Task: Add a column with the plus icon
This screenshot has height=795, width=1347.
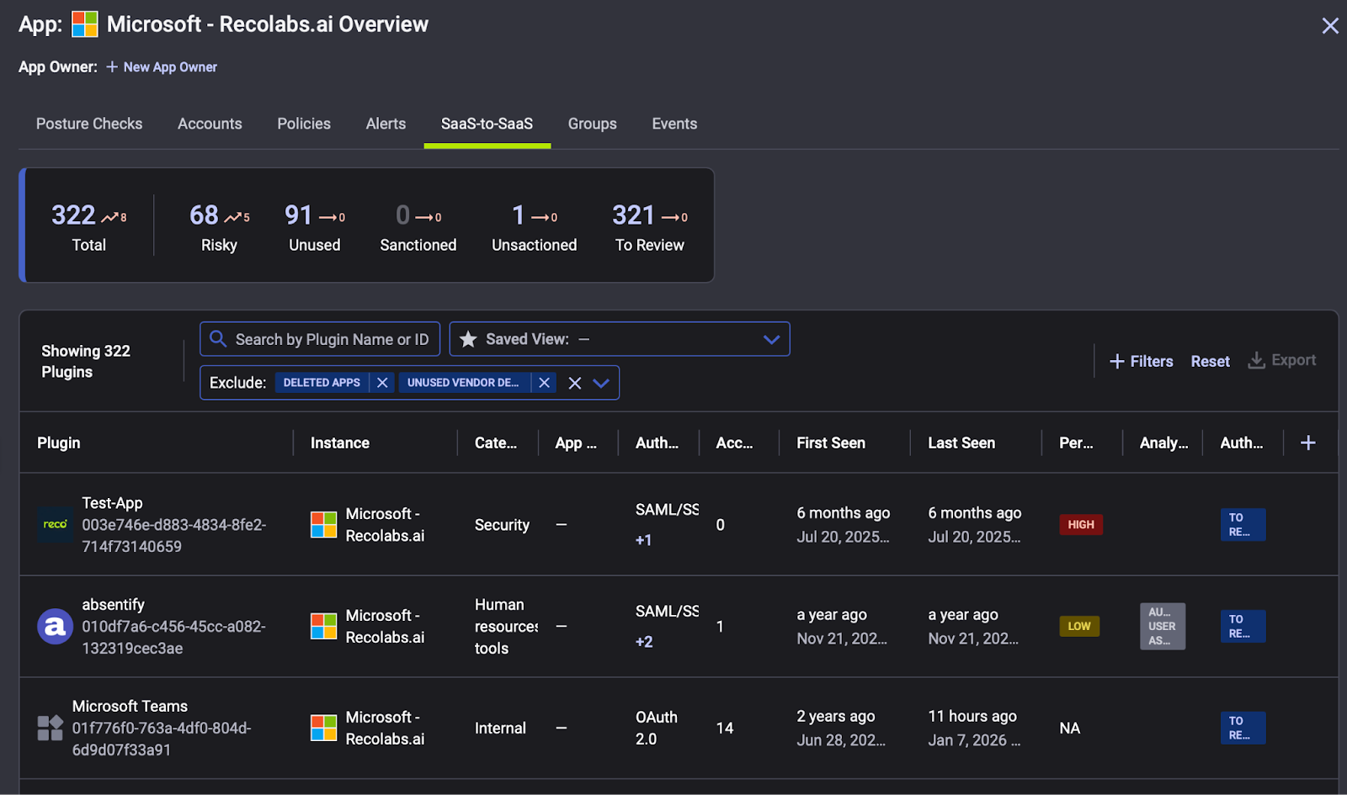Action: pos(1308,443)
